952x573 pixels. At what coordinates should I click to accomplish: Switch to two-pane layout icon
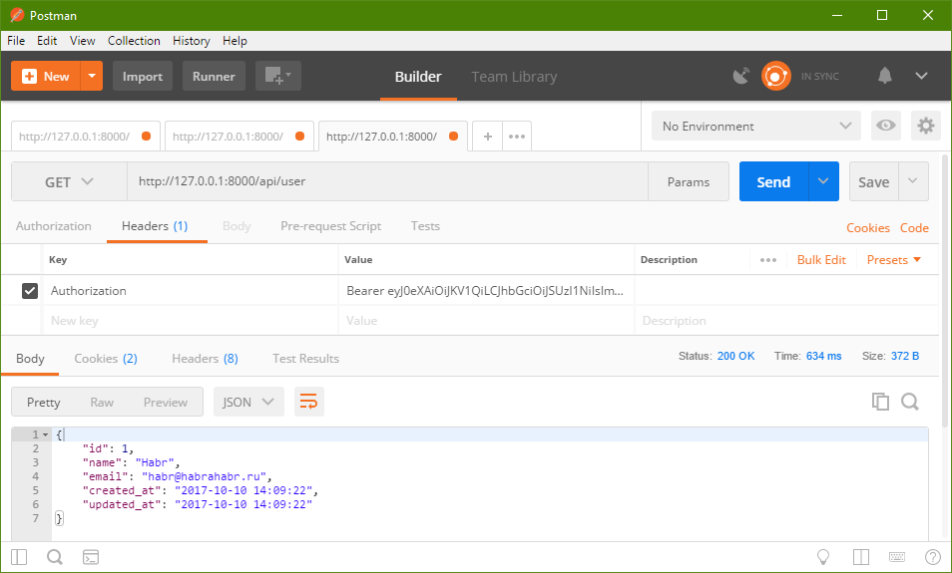(861, 557)
